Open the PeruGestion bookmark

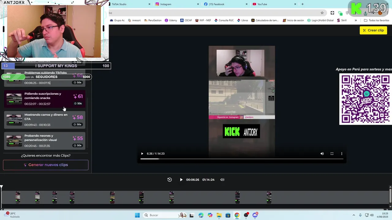(153, 20)
